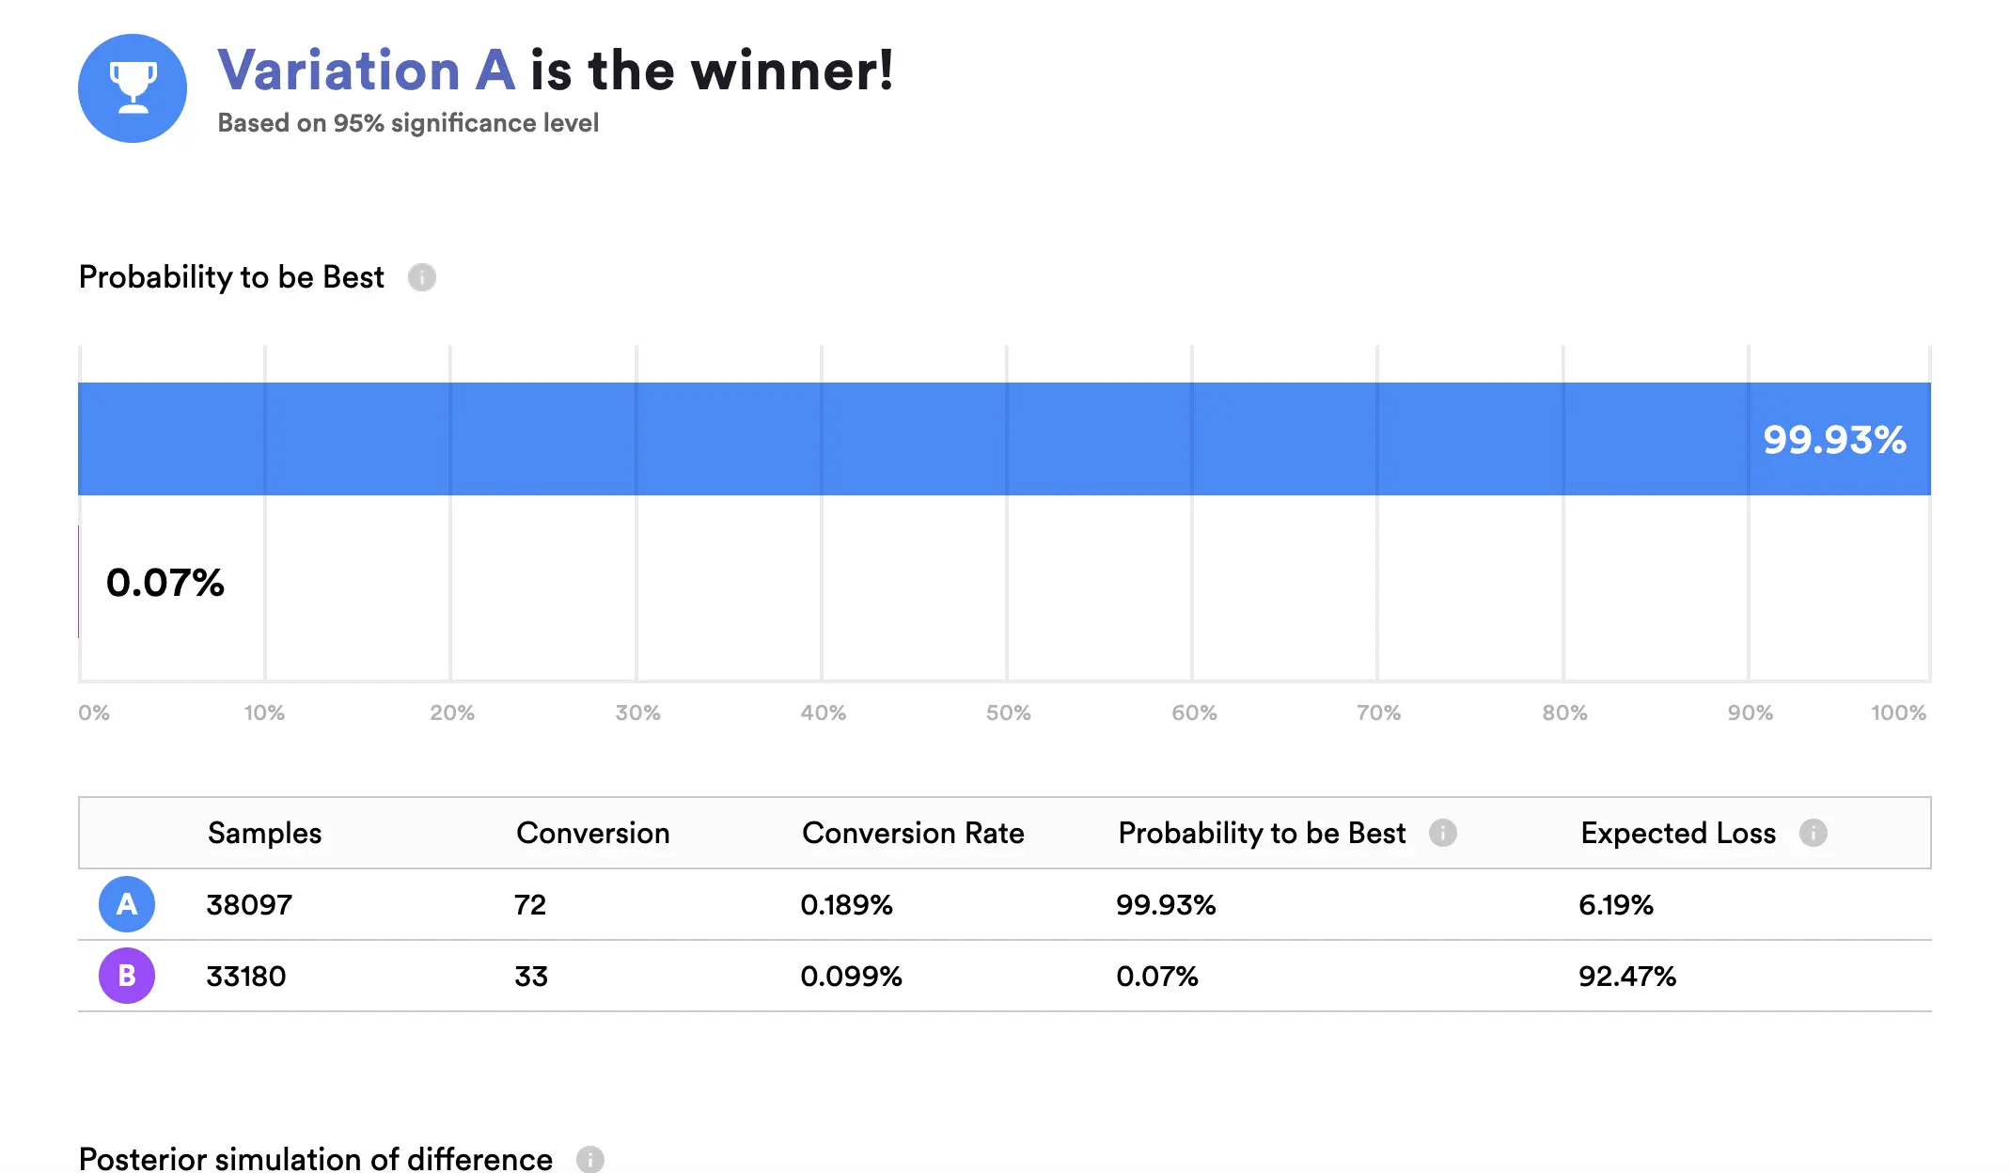The image size is (2010, 1173).
Task: Click the blue variation A badge
Action: pyautogui.click(x=127, y=904)
